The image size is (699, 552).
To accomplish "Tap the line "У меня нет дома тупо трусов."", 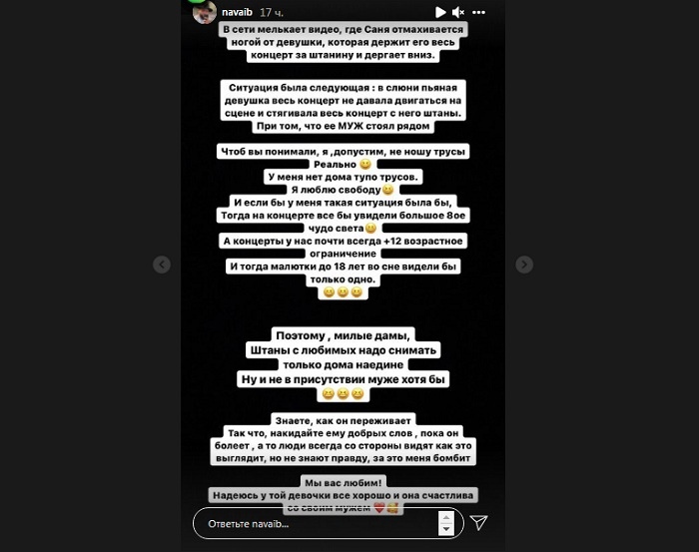I will coord(343,177).
